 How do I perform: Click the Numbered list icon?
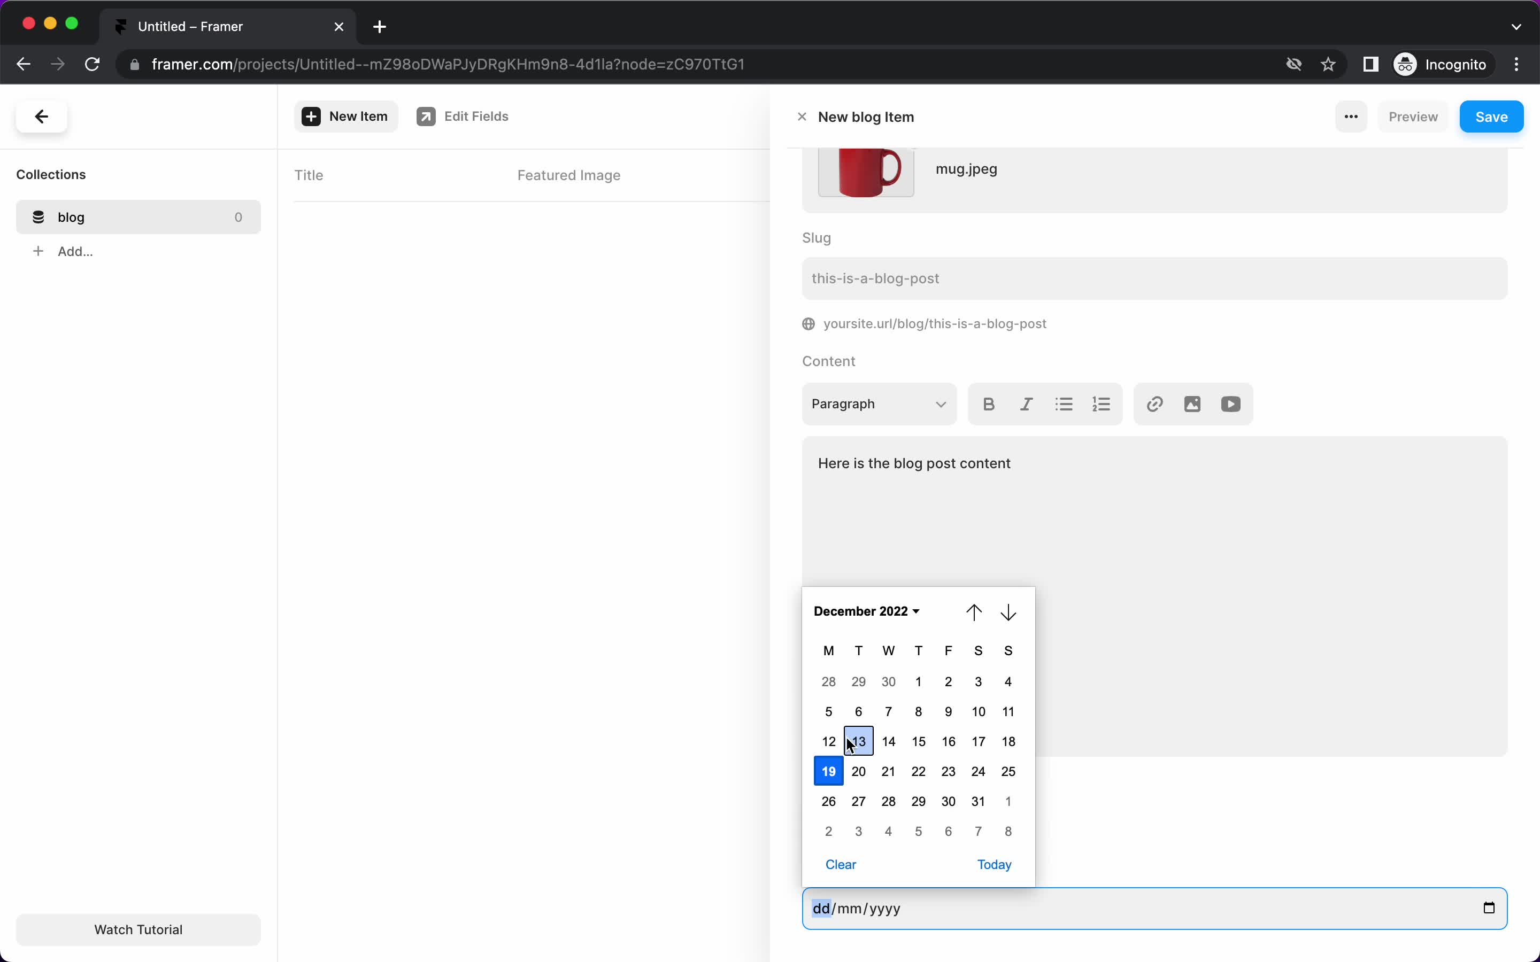click(1101, 404)
